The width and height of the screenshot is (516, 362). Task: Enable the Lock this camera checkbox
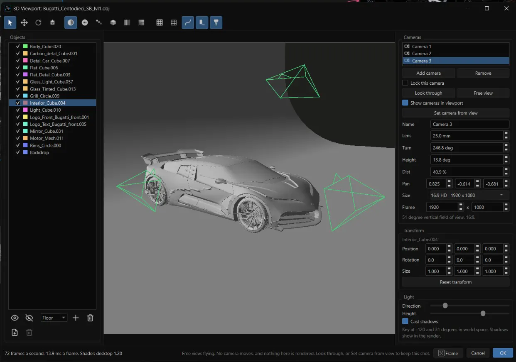click(x=405, y=83)
